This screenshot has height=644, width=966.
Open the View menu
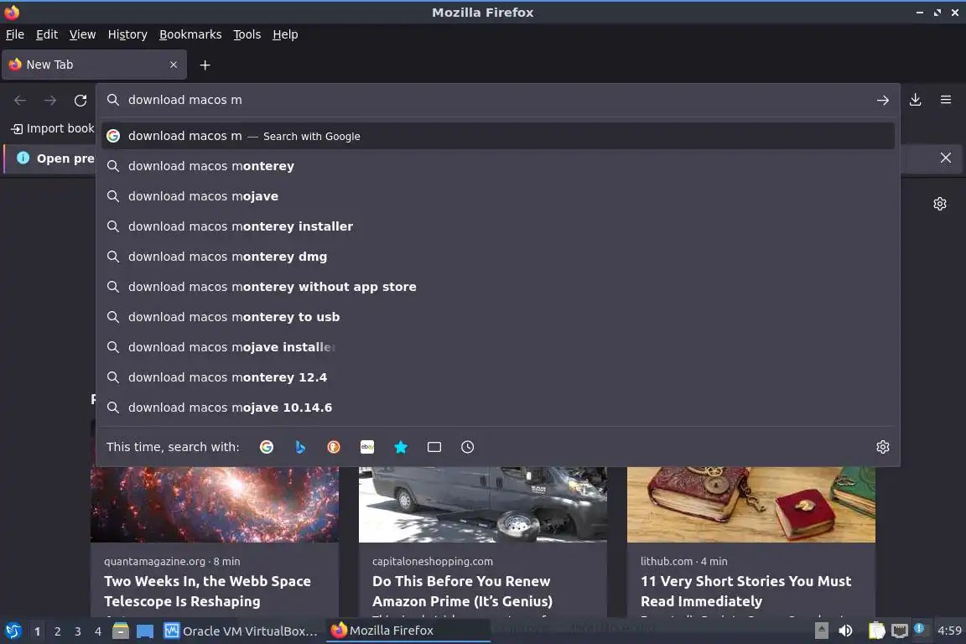[82, 34]
